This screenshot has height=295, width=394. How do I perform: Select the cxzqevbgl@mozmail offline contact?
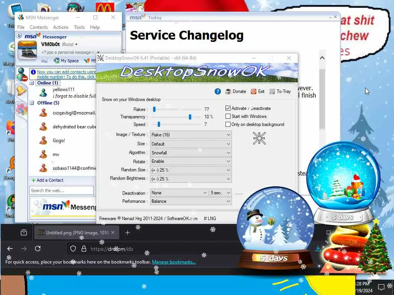[68, 113]
